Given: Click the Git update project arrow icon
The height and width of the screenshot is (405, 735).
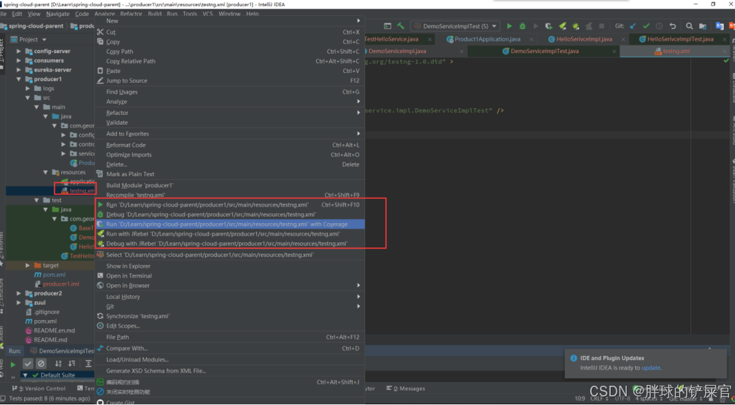Looking at the screenshot, I should [633, 27].
